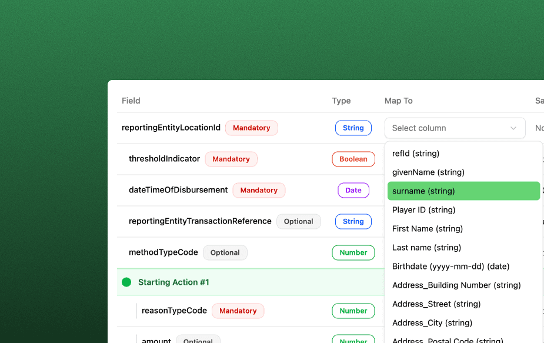Click the Date badge for dateTimeOfDisbursement

pos(353,190)
